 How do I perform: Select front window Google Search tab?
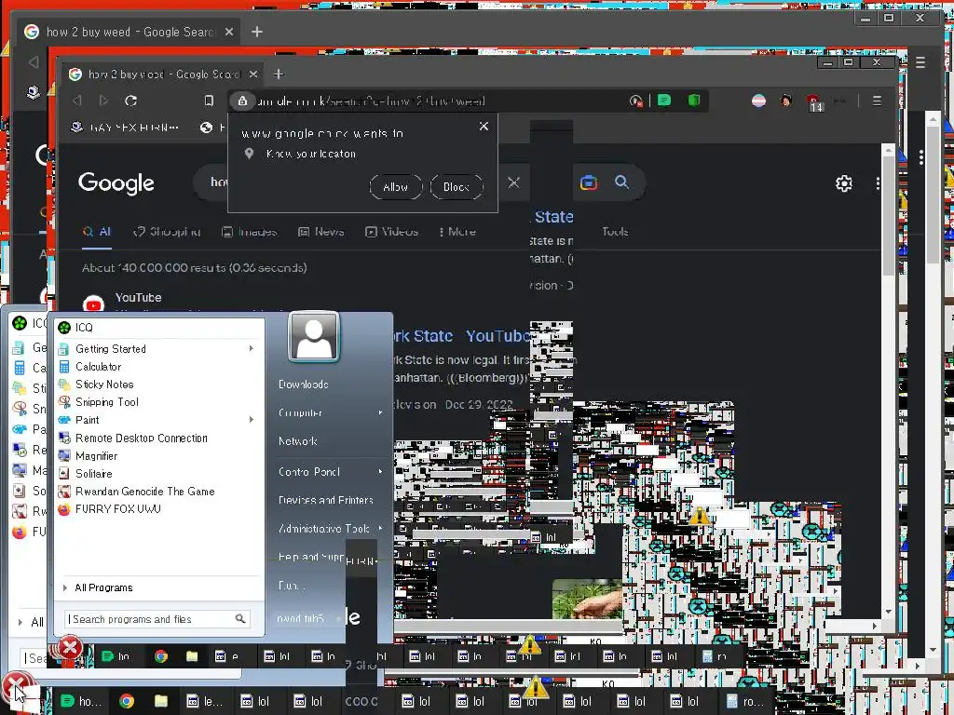164,74
